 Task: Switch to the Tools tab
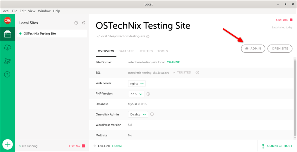point(162,51)
